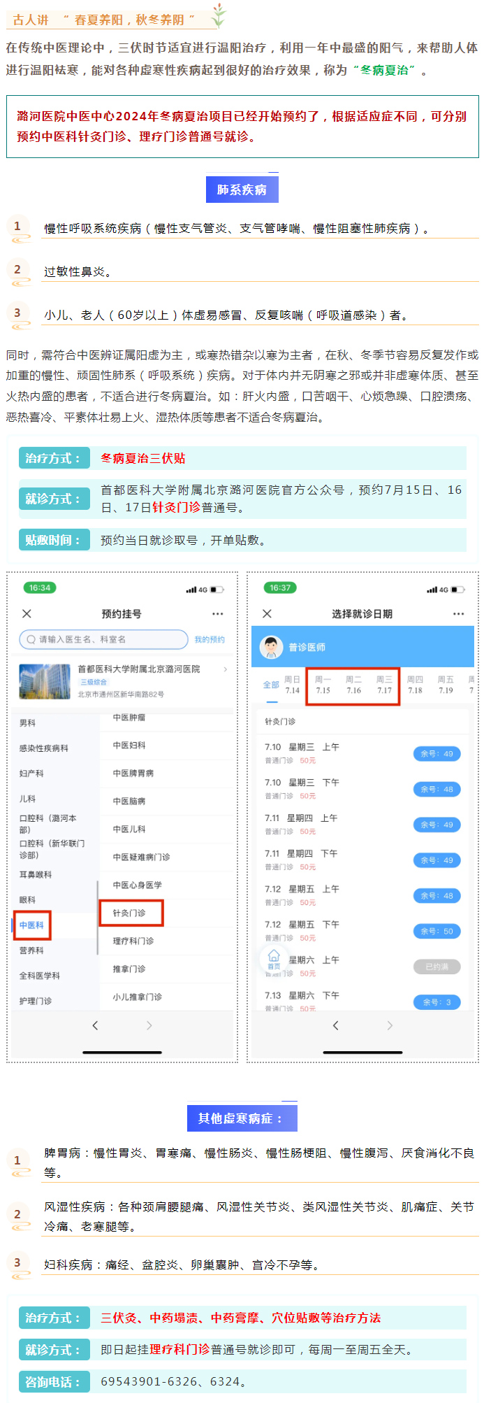
Task: Open the 我的预约 link
Action: (210, 639)
